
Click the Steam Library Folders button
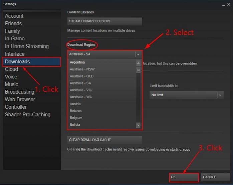coord(104,21)
